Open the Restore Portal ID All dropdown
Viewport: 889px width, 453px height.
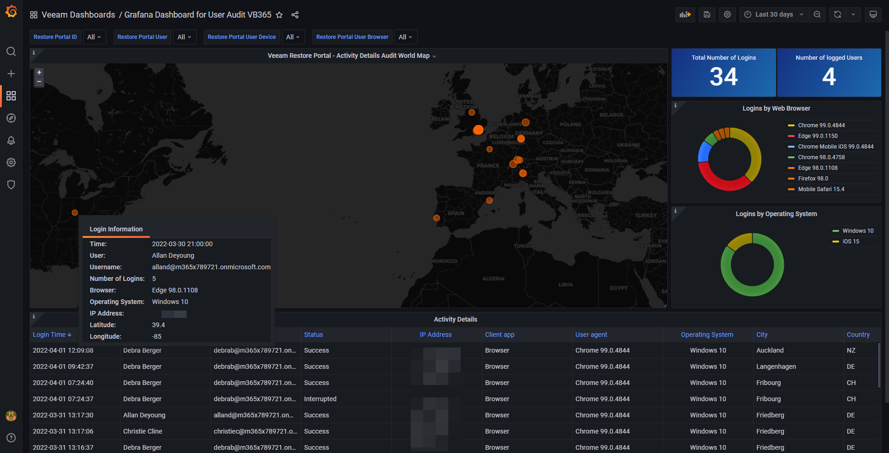pyautogui.click(x=94, y=37)
